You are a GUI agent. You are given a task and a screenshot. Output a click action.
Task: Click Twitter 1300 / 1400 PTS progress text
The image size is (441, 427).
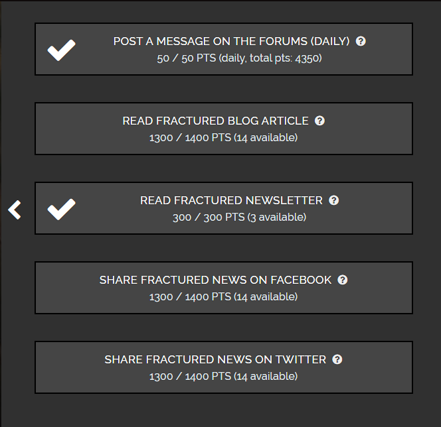pos(223,376)
